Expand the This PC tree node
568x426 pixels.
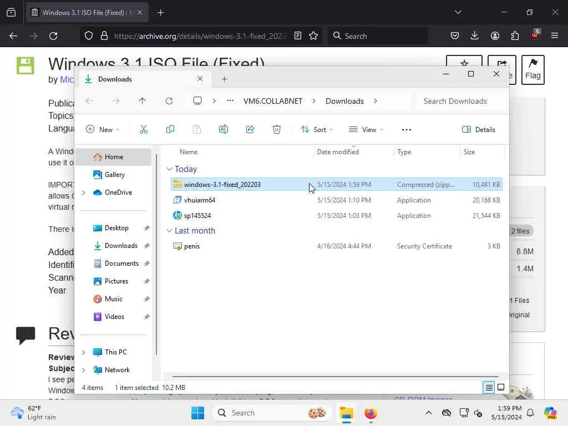84,352
